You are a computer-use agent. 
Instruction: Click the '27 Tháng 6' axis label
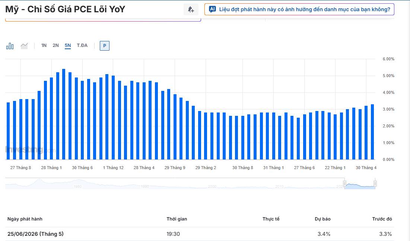(304, 168)
